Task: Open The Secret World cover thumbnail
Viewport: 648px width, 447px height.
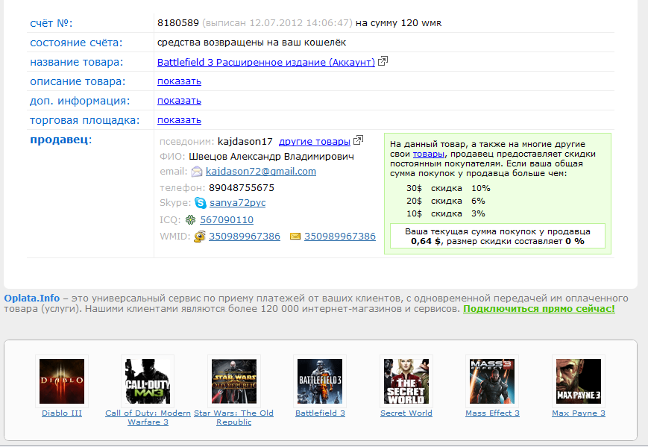Action: click(x=406, y=381)
